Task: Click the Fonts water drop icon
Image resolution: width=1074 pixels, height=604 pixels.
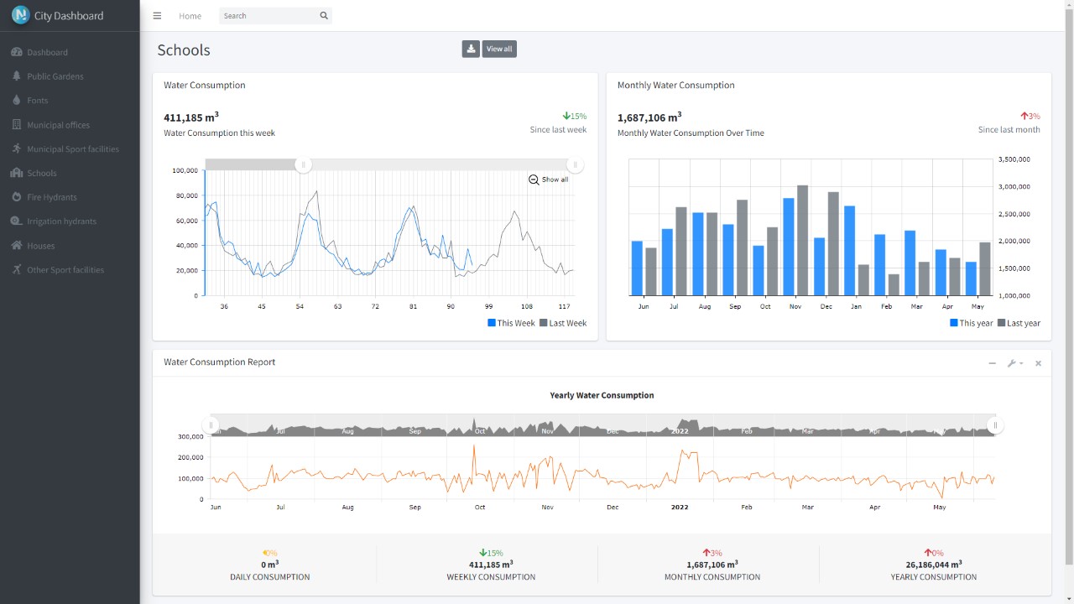Action: click(16, 101)
